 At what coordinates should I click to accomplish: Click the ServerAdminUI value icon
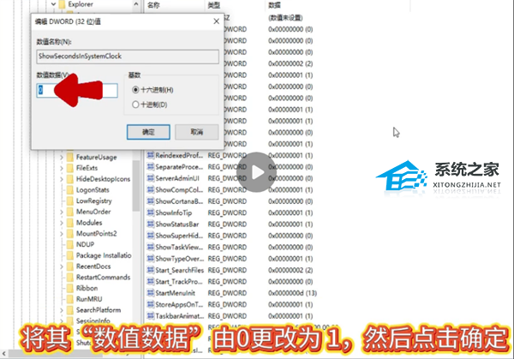[151, 178]
